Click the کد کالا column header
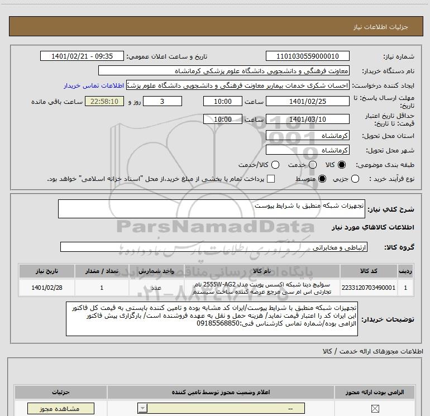Screen dimensions: 430x416 point(369,271)
